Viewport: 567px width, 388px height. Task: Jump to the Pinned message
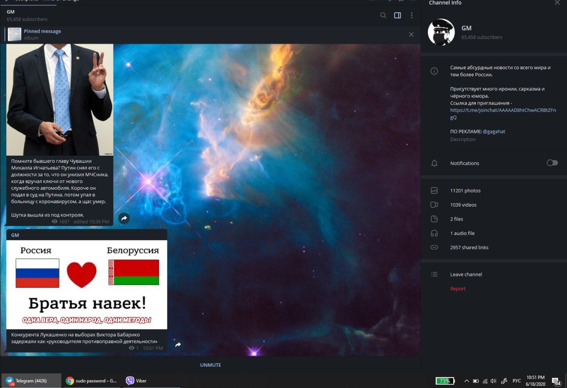click(x=43, y=31)
